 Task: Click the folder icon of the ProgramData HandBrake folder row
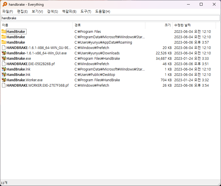(x=4, y=37)
